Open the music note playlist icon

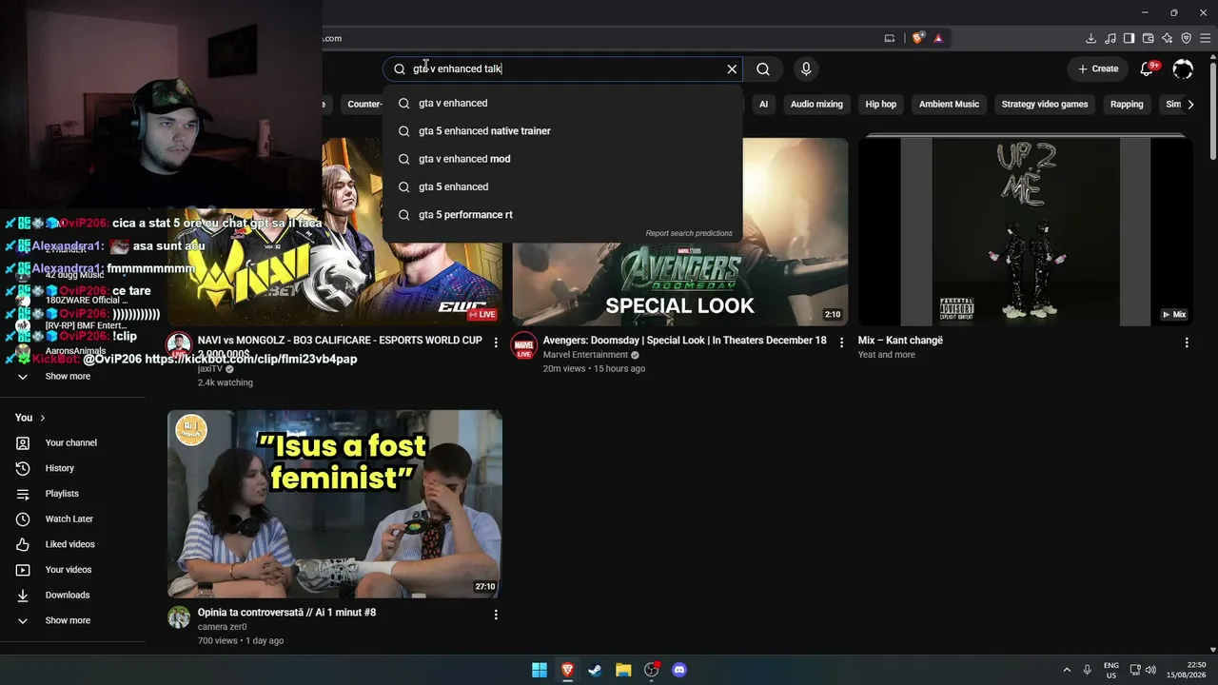pyautogui.click(x=1110, y=38)
